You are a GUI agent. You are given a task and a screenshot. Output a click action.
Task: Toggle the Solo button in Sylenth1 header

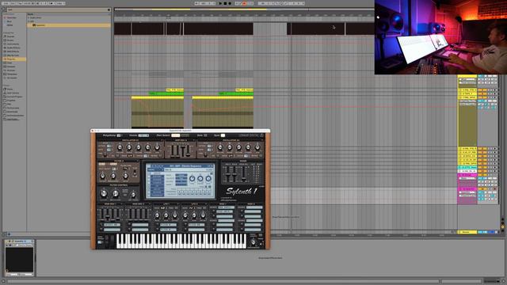click(x=205, y=135)
